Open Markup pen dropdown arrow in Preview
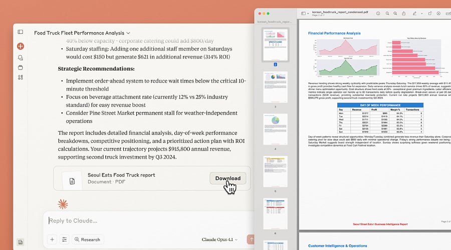The width and height of the screenshot is (451, 250). [x=421, y=13]
